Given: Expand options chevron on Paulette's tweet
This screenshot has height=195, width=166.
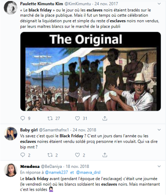Looking at the screenshot, I should 159,4.
